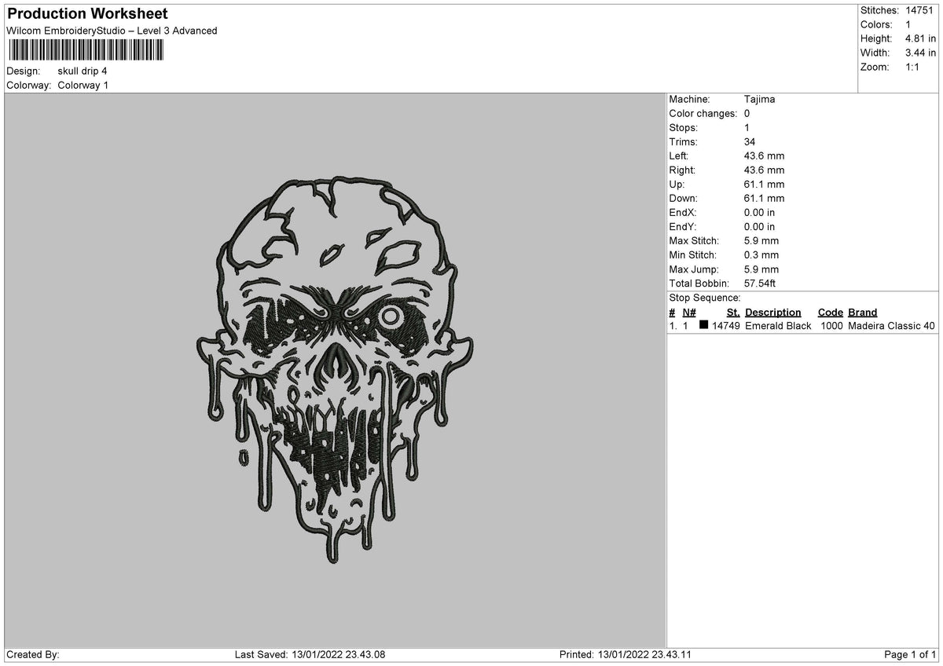Click the Stitches count 14751
Image resolution: width=943 pixels, height=666 pixels.
(918, 11)
